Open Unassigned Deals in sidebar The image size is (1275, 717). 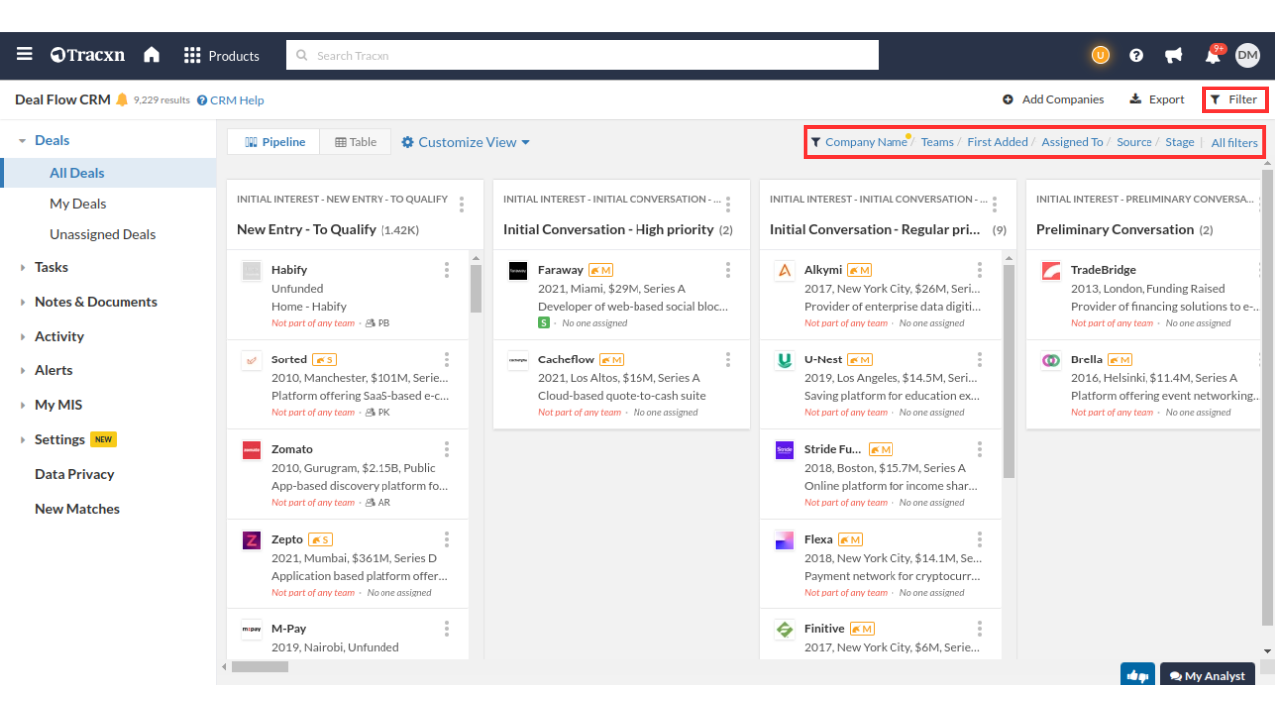pyautogui.click(x=103, y=234)
